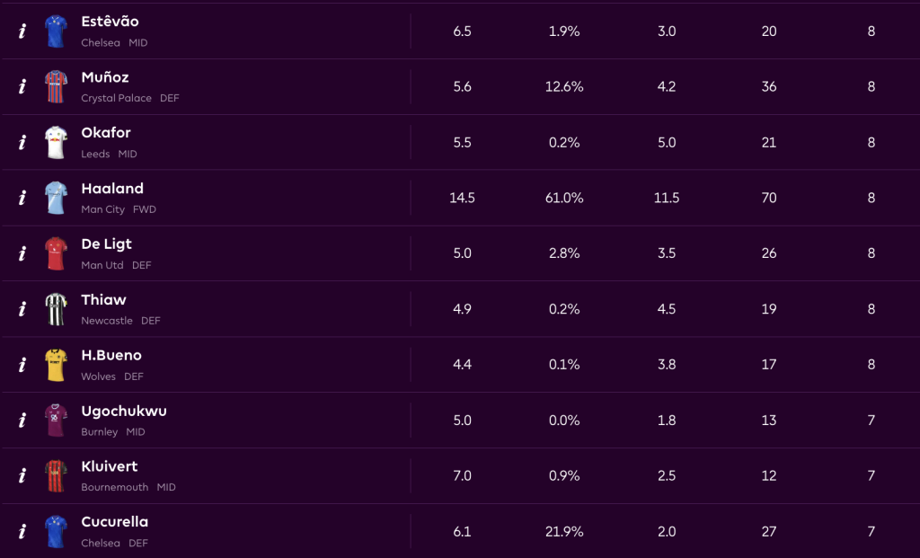Open info icon for H.Bueno

point(22,366)
